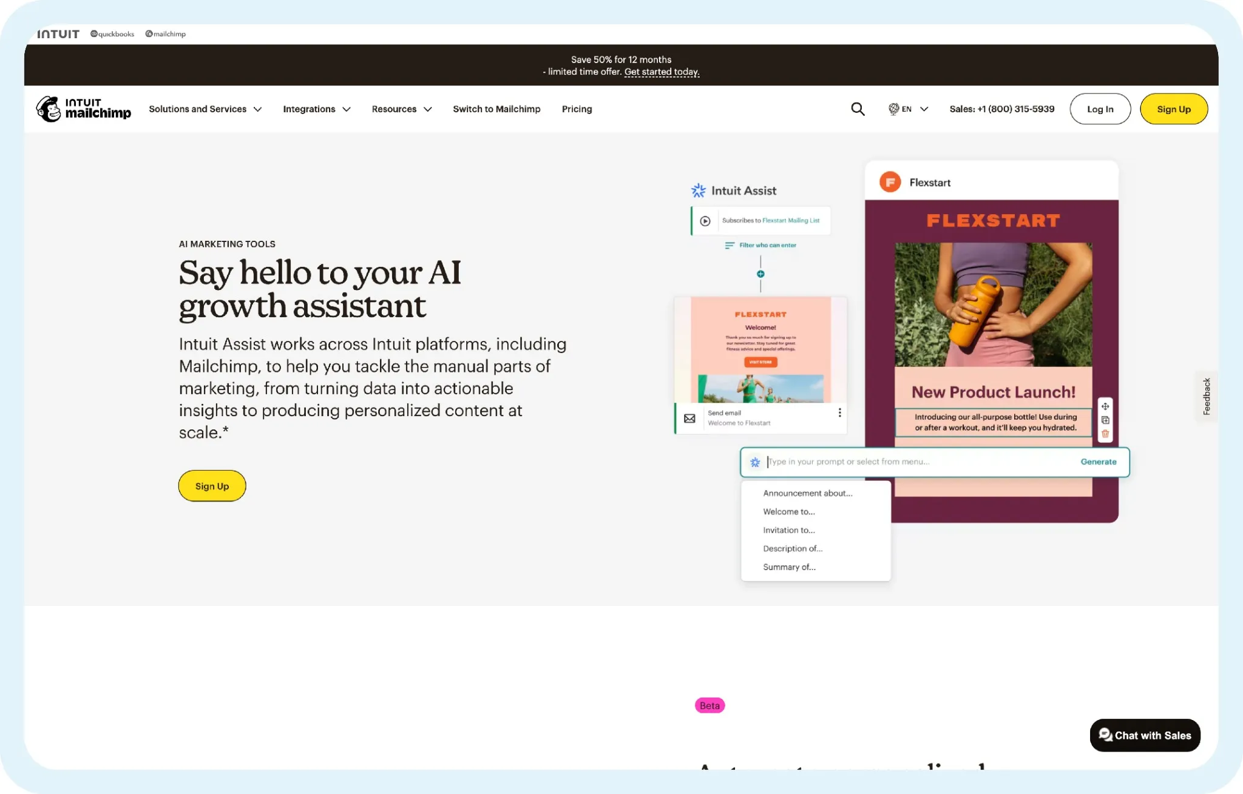Open the EN language dropdown chevron
1243x794 pixels.
tap(924, 109)
